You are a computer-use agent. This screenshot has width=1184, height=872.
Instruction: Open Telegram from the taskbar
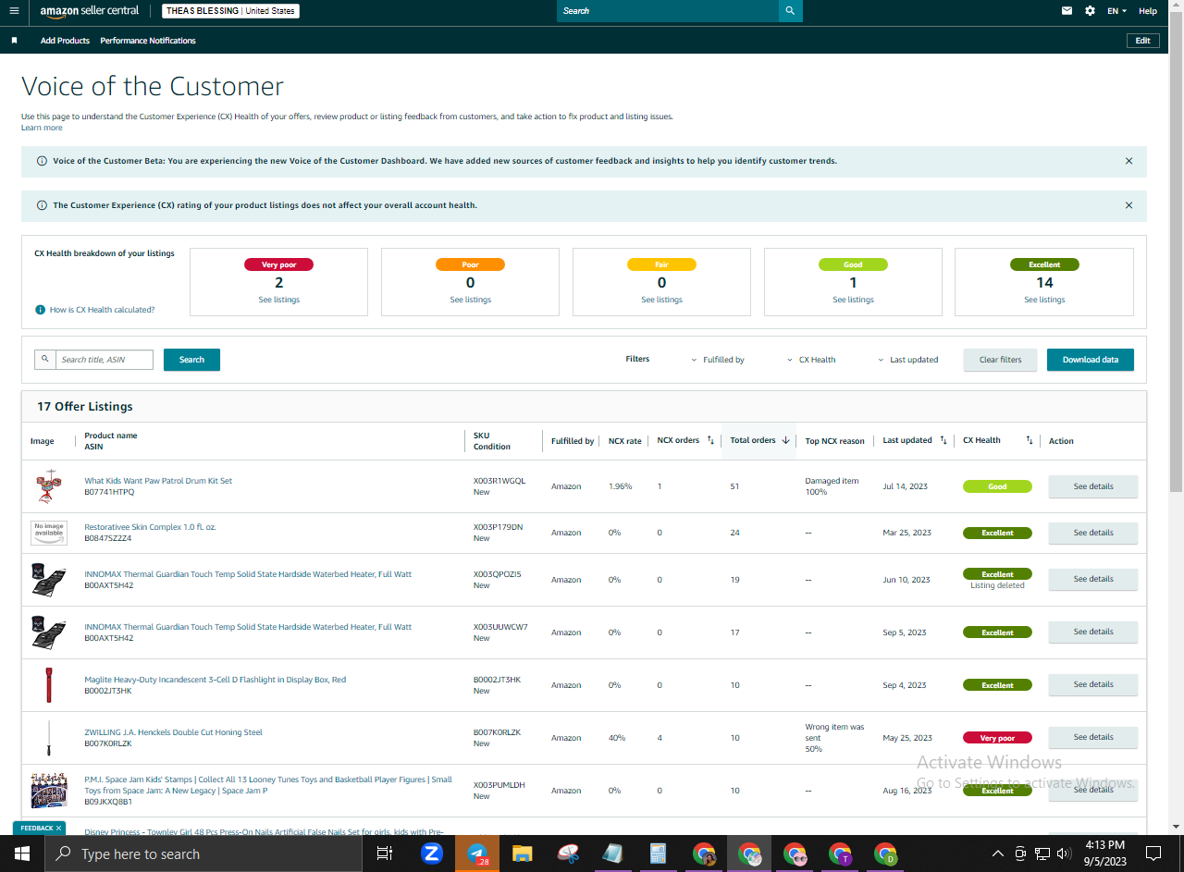point(477,854)
